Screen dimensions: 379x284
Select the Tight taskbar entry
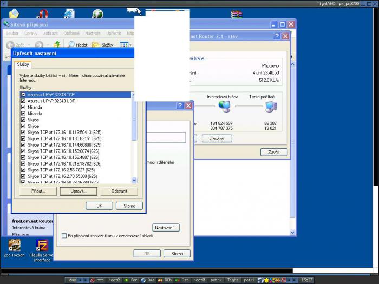(233, 280)
